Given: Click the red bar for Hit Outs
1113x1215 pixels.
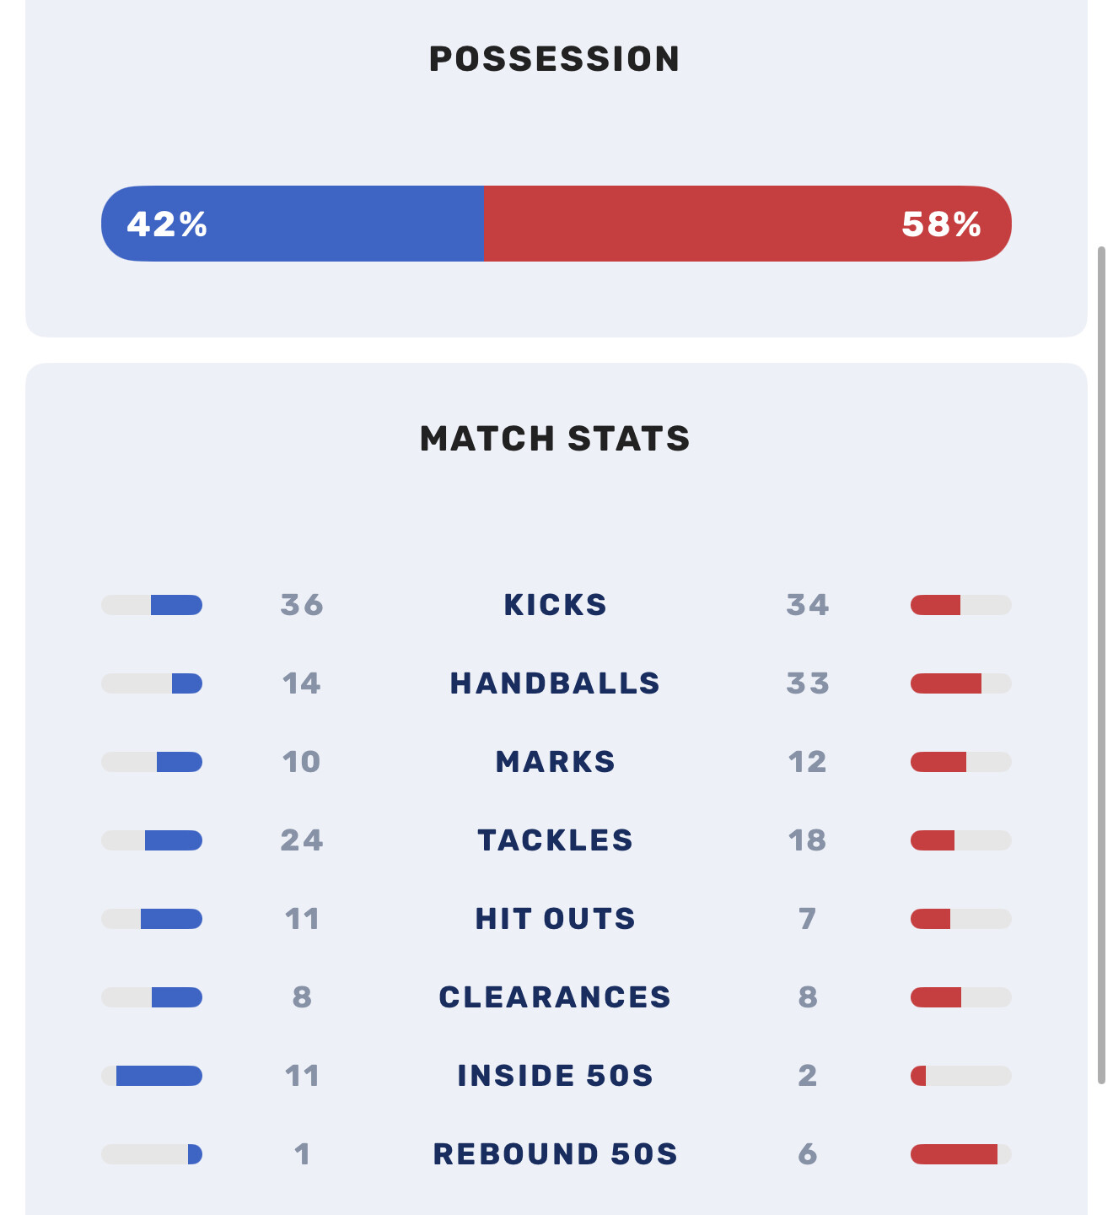Looking at the screenshot, I should point(931,919).
